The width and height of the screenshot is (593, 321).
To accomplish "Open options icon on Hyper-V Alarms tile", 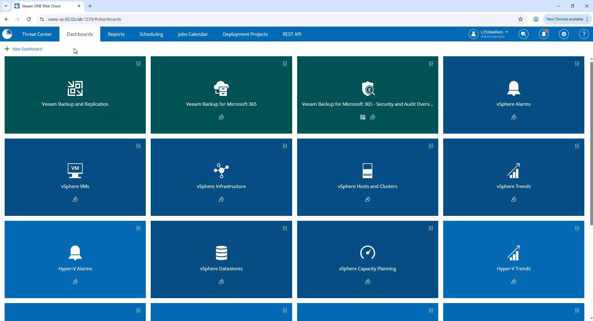I will (138, 228).
